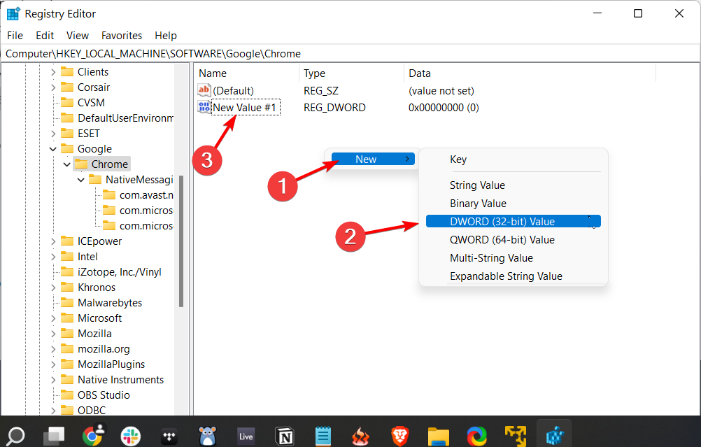Click the 0x00000000 (0) data cell

point(444,108)
